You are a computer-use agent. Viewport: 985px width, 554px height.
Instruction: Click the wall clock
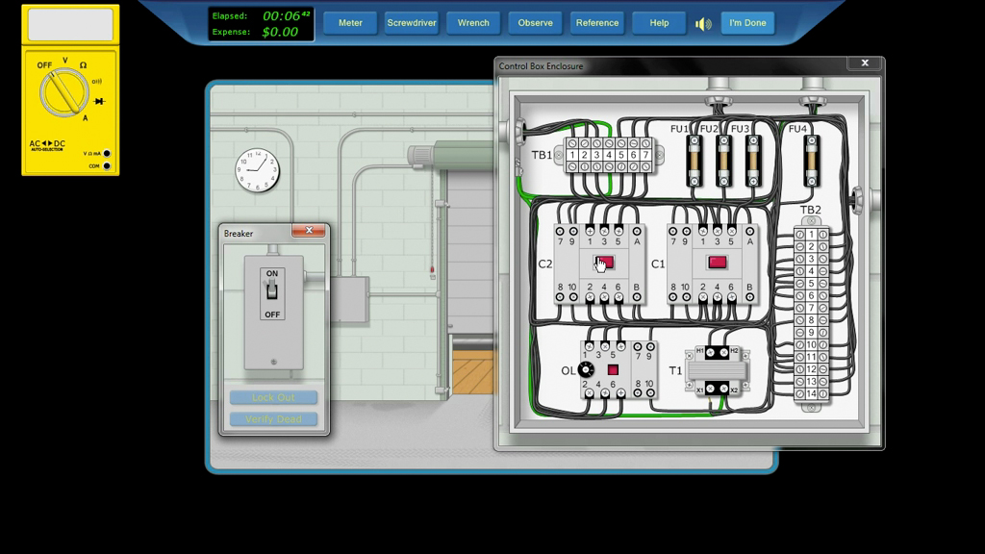tap(257, 170)
